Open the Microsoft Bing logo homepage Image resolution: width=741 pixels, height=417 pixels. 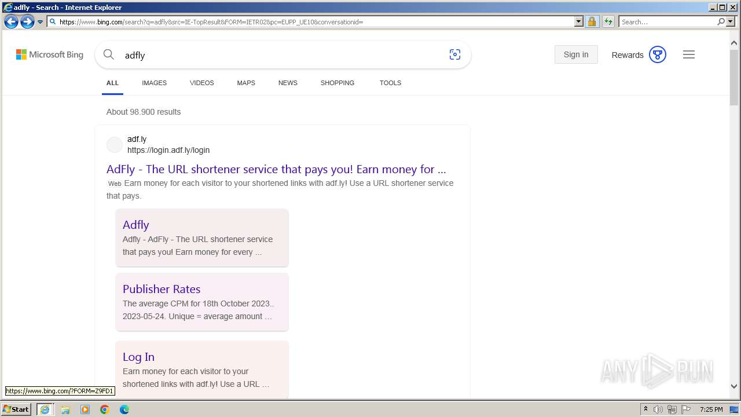pos(50,54)
